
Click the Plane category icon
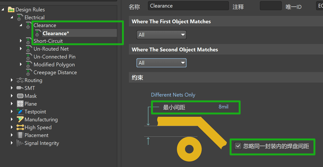[20, 104]
